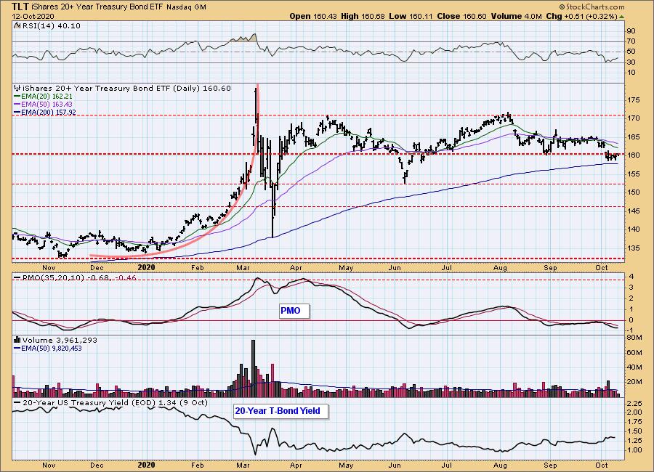Click the boxed PMO annotation
This screenshot has width=654, height=472.
point(294,311)
